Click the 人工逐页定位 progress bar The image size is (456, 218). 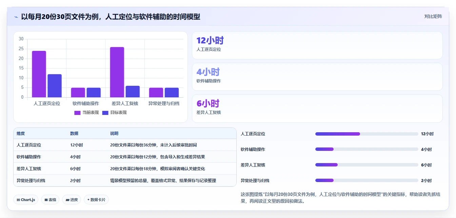pyautogui.click(x=367, y=134)
